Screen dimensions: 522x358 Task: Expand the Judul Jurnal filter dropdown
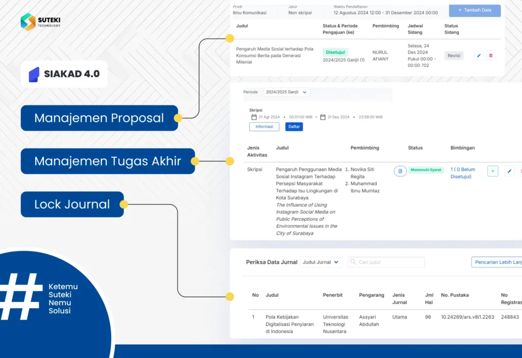(x=321, y=262)
